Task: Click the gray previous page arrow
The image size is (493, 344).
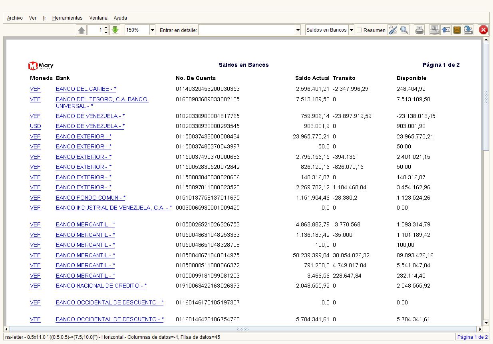Action: (82, 30)
